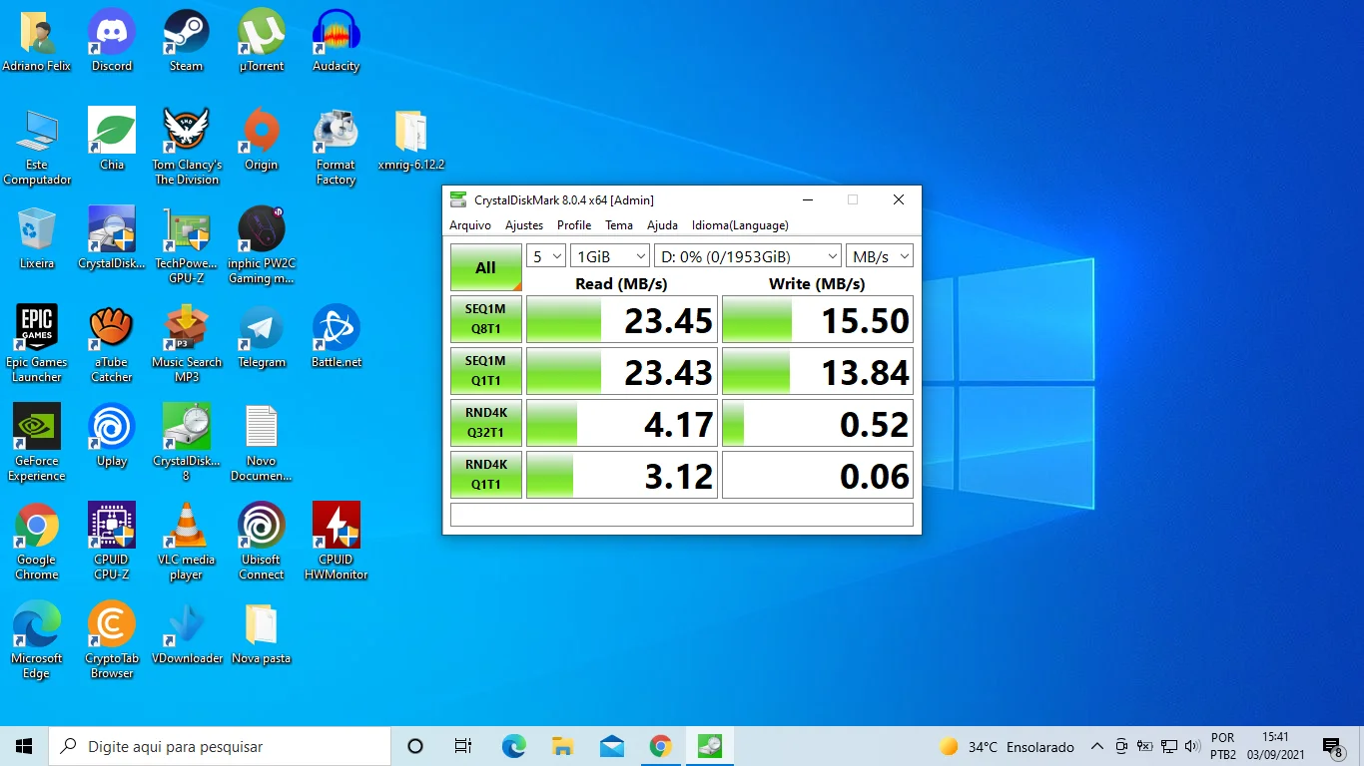The image size is (1364, 766).
Task: Open the Arquivo menu
Action: click(469, 225)
